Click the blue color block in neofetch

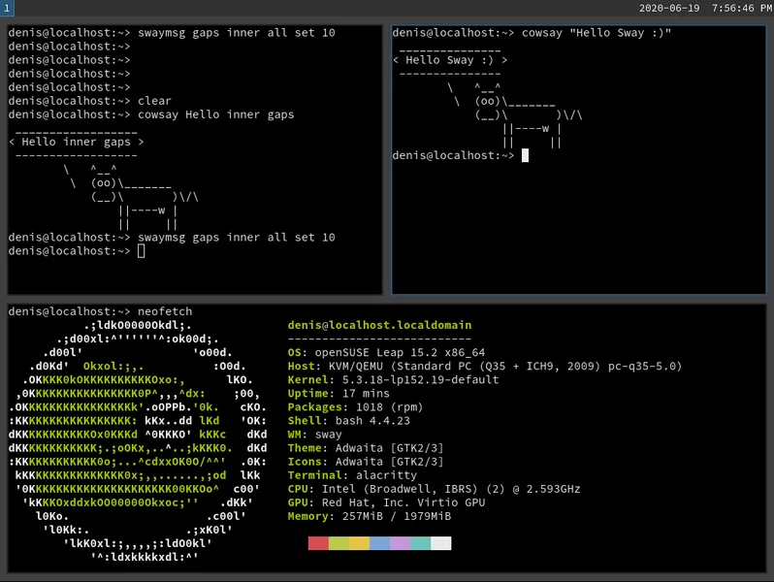tap(379, 543)
